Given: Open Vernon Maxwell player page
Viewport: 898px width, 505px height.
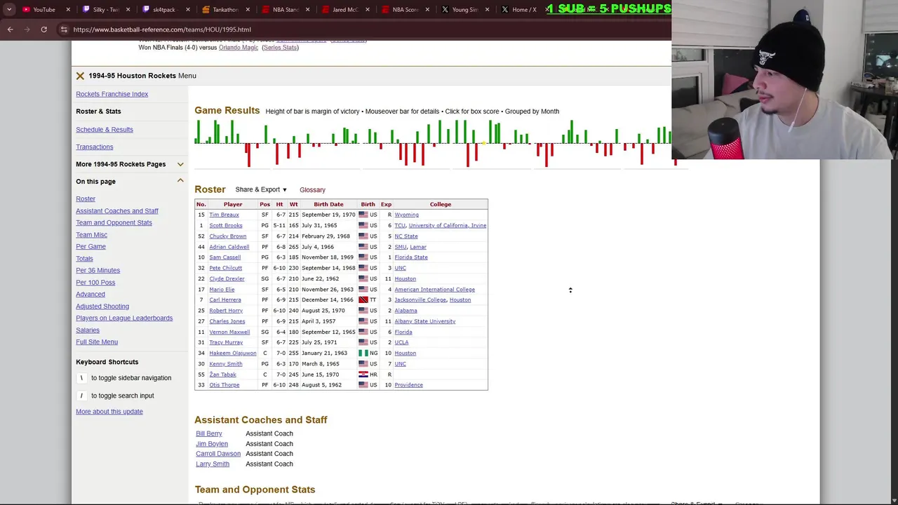Looking at the screenshot, I should [x=229, y=332].
